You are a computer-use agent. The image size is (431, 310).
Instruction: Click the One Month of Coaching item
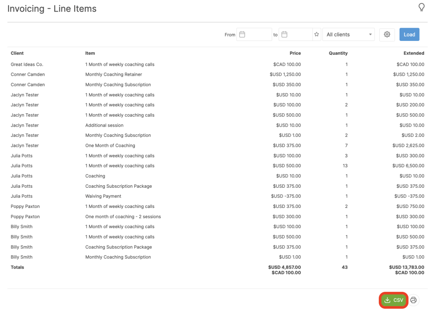point(110,146)
